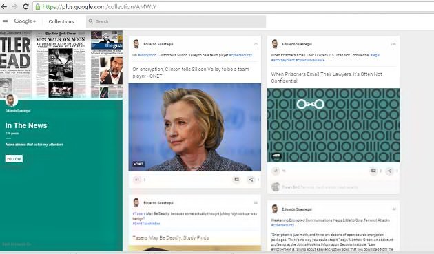Plus-one the Prisoners Email post
The width and height of the screenshot is (434, 254).
(x=276, y=171)
